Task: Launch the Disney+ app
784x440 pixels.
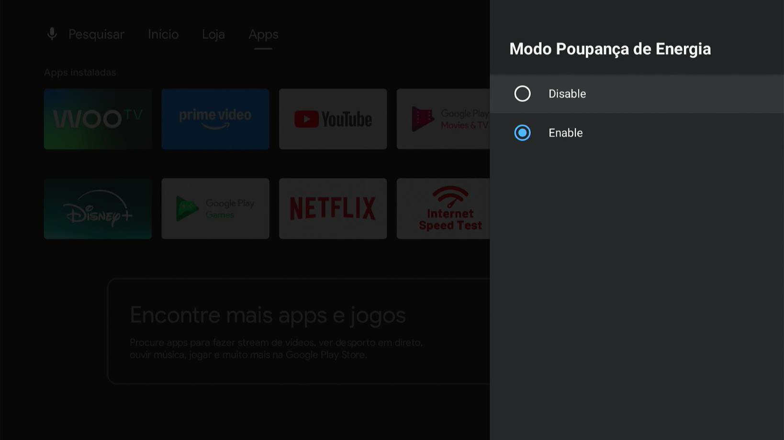Action: [x=98, y=209]
